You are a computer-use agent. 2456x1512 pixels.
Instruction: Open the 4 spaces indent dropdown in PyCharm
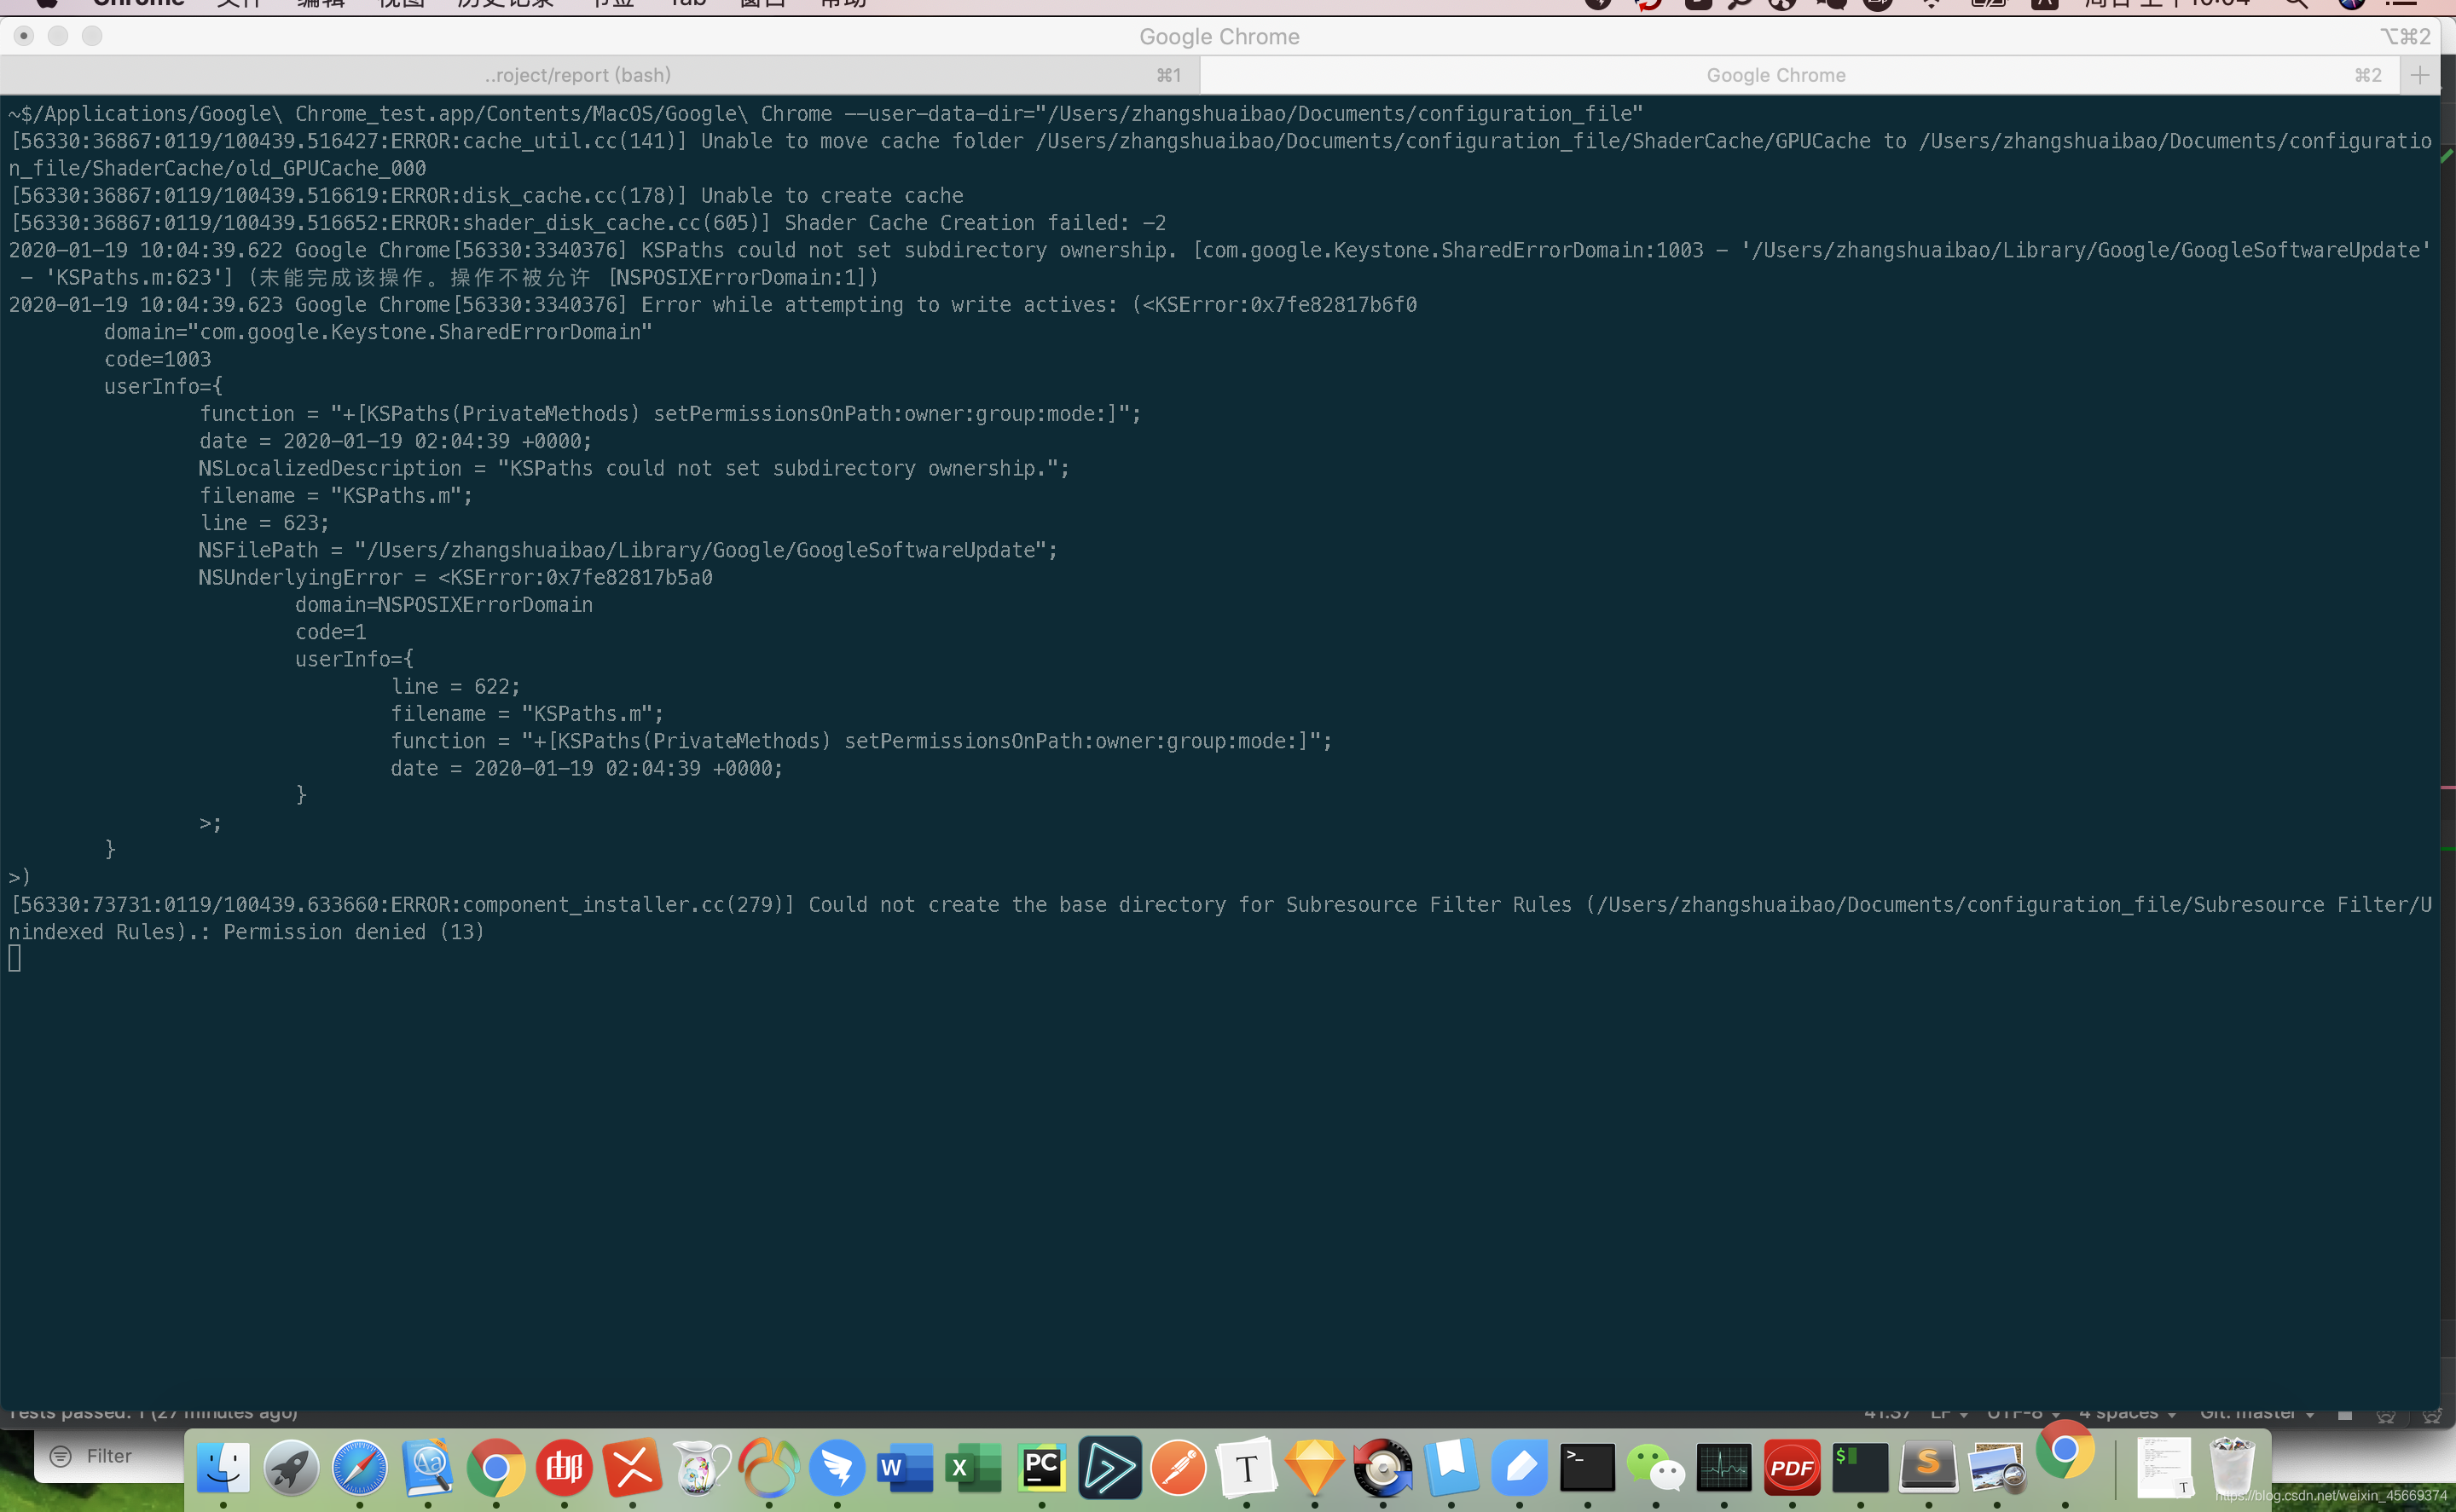click(2128, 1413)
